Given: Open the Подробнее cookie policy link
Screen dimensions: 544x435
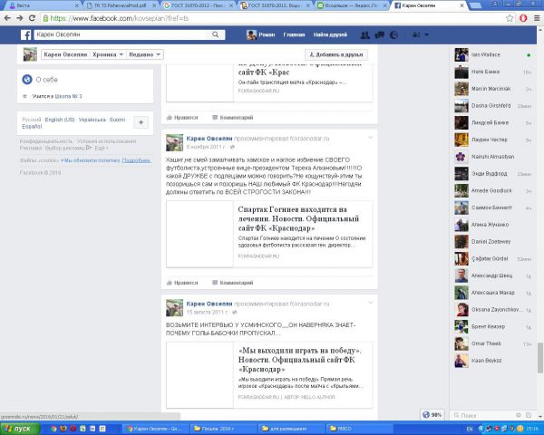Looking at the screenshot, I should pyautogui.click(x=136, y=160).
